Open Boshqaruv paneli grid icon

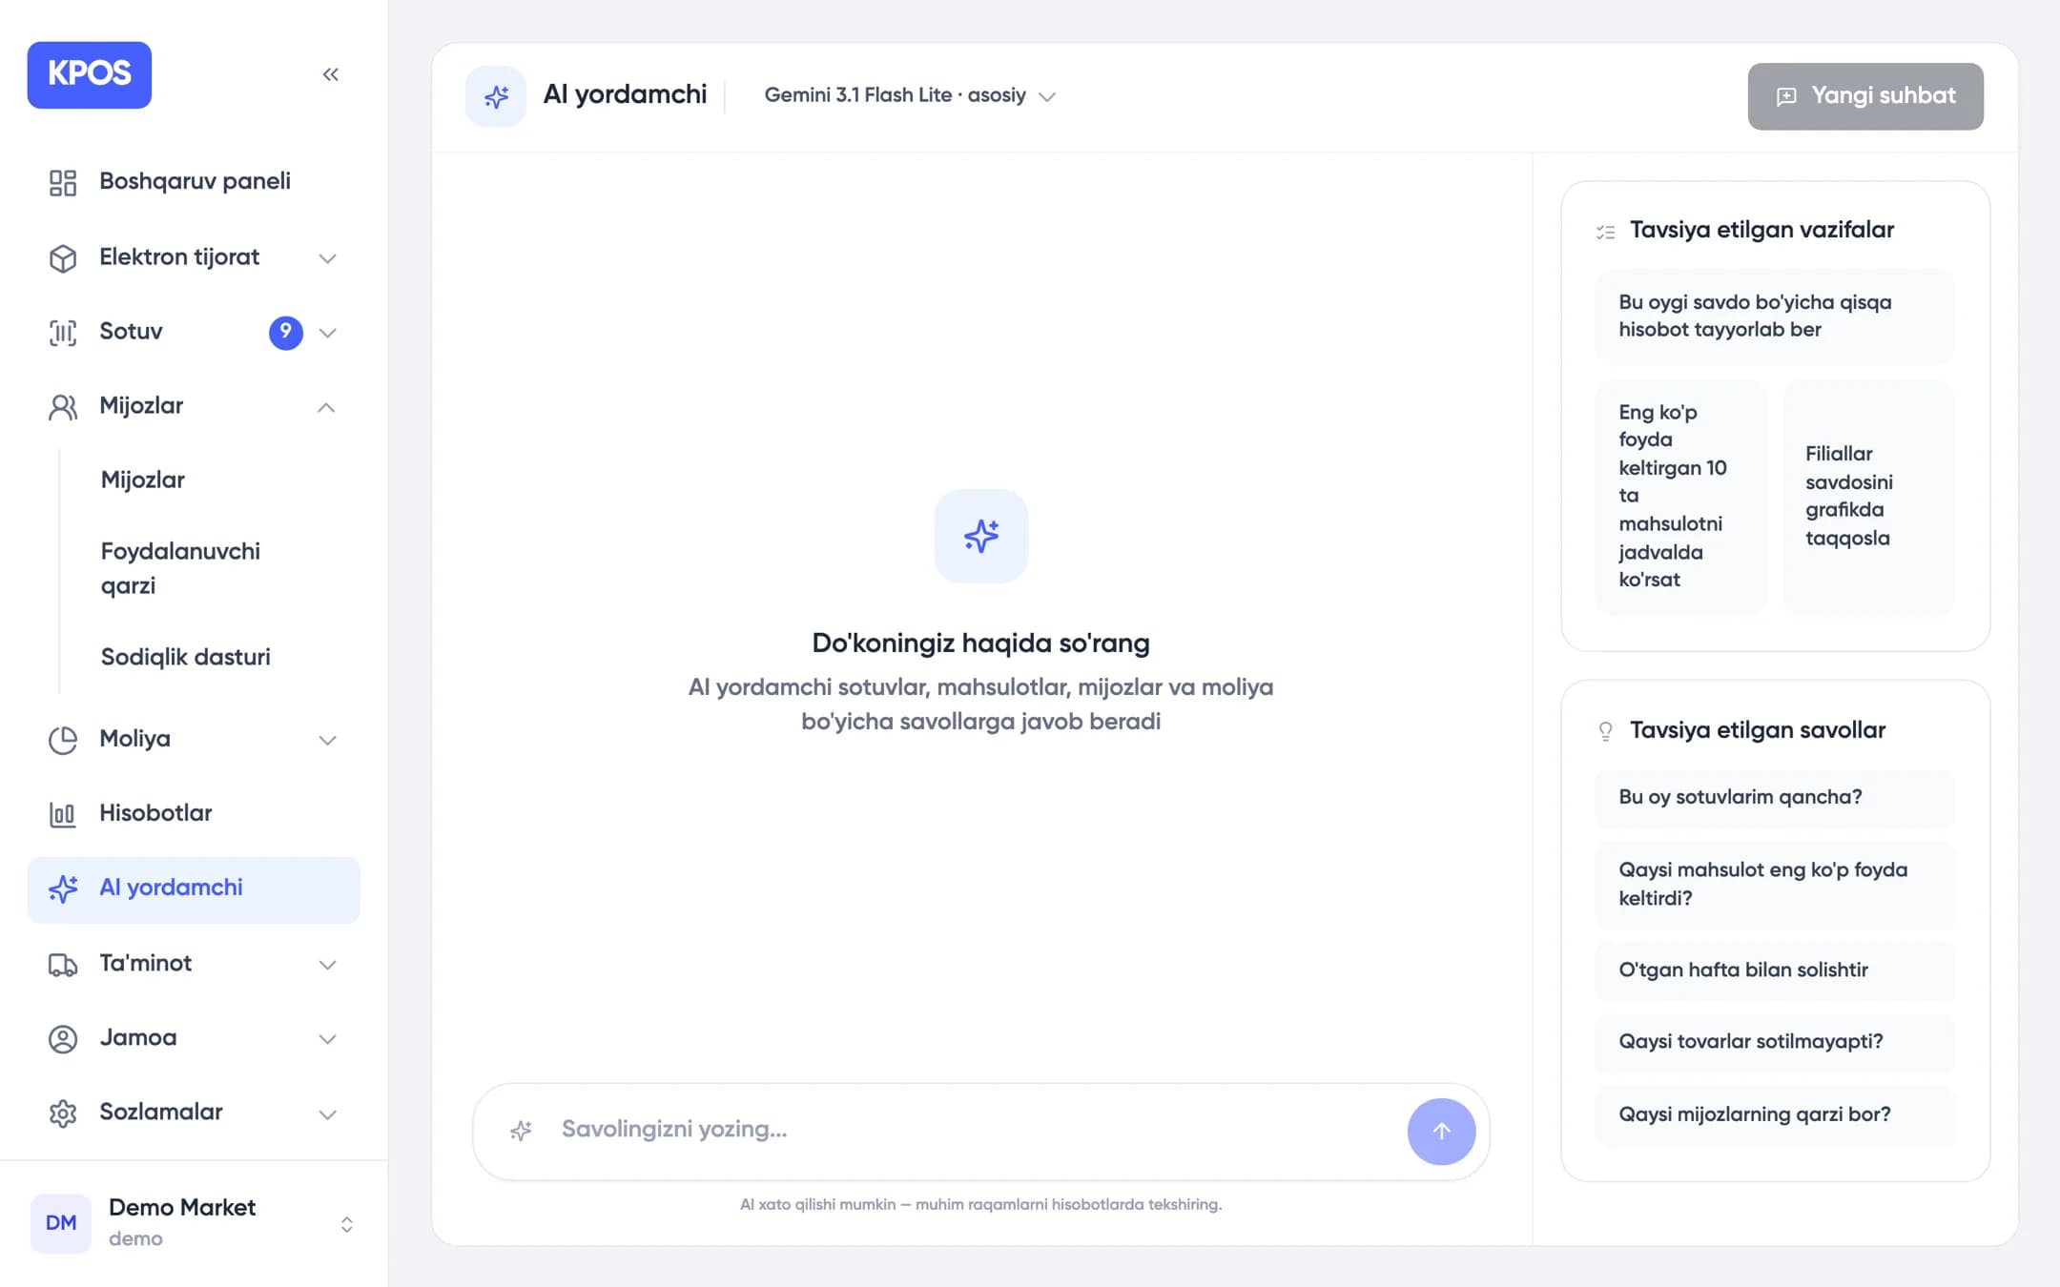(x=63, y=182)
